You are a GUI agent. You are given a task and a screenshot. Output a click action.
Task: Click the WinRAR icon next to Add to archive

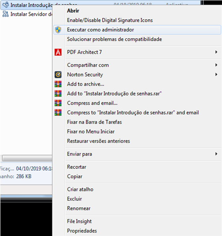(58, 84)
